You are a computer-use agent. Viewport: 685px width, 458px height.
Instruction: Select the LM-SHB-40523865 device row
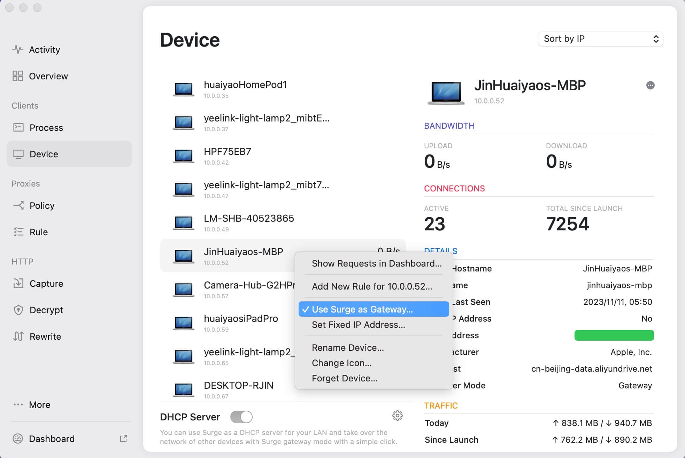click(x=283, y=223)
